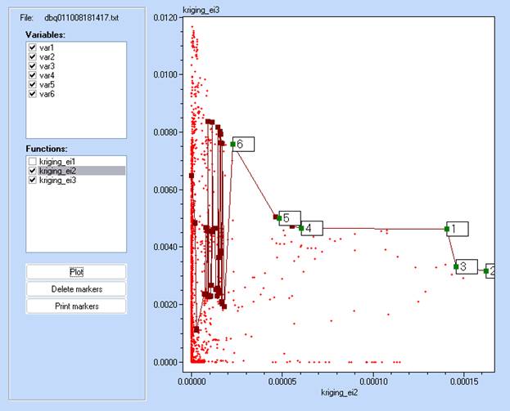The width and height of the screenshot is (510, 411).
Task: Uncheck the kriging_ei2 function
Action: click(33, 171)
